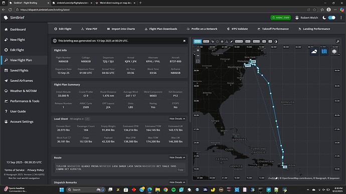Click the taskbar Search box
Image resolution: width=346 pixels, height=194 pixels.
pos(86,189)
